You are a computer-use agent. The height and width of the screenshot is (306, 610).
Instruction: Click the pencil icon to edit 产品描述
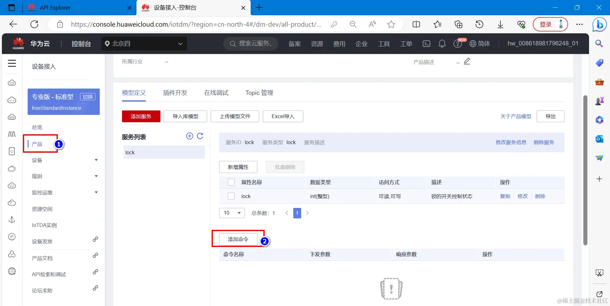point(467,61)
